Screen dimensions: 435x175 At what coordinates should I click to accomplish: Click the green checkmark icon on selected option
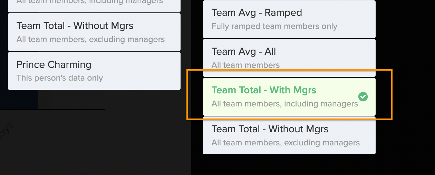pos(363,97)
